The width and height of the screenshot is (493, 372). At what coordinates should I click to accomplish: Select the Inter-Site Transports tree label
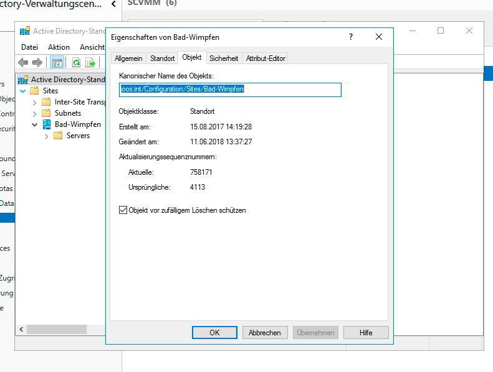[x=80, y=102]
